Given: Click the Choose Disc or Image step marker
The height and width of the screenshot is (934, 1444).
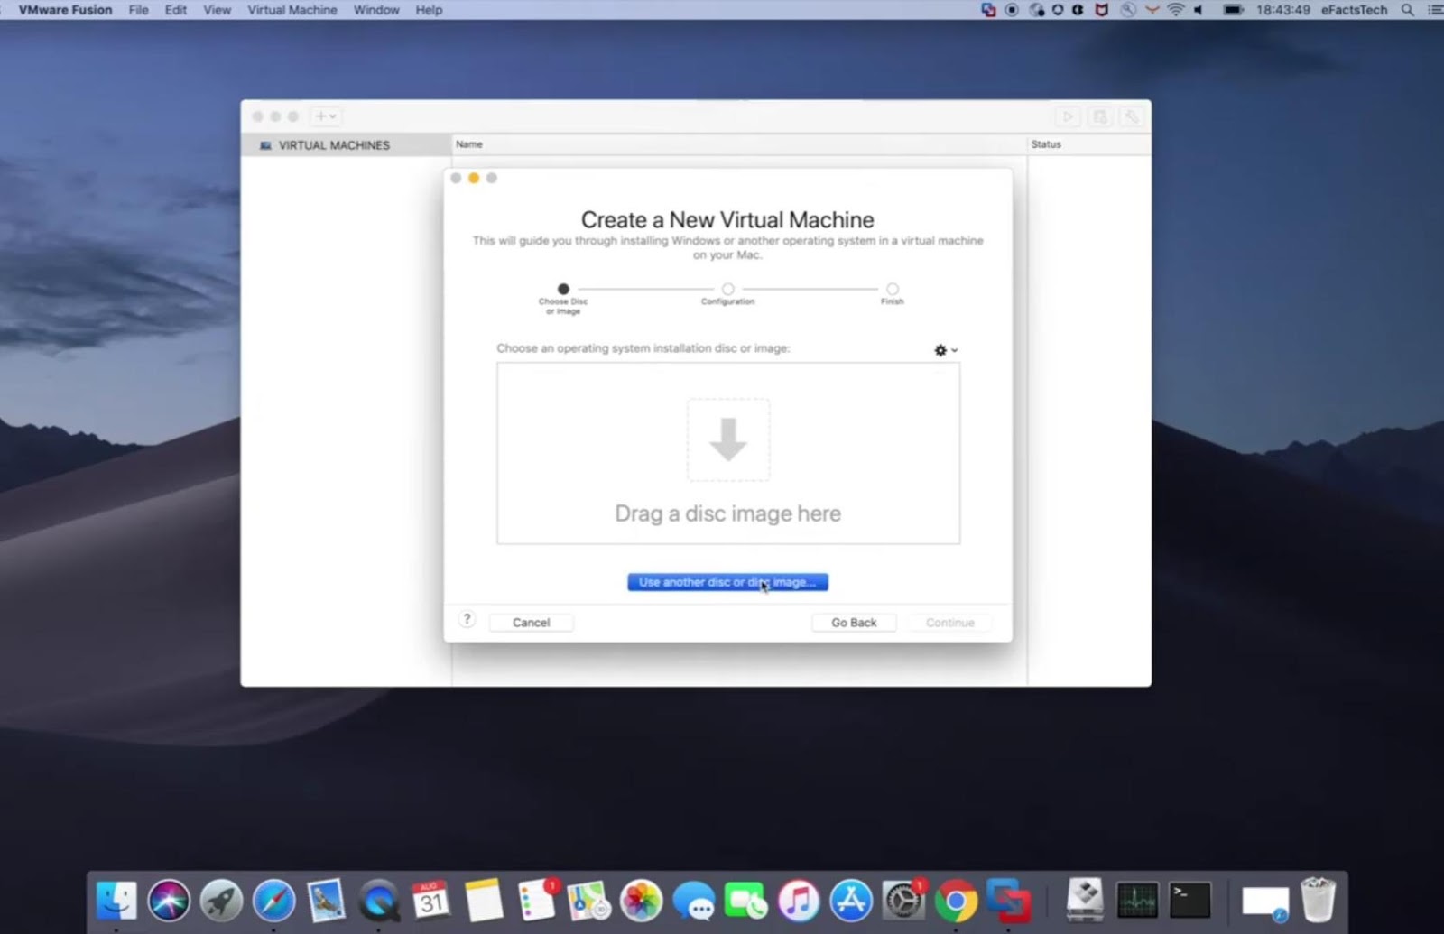Looking at the screenshot, I should (563, 290).
